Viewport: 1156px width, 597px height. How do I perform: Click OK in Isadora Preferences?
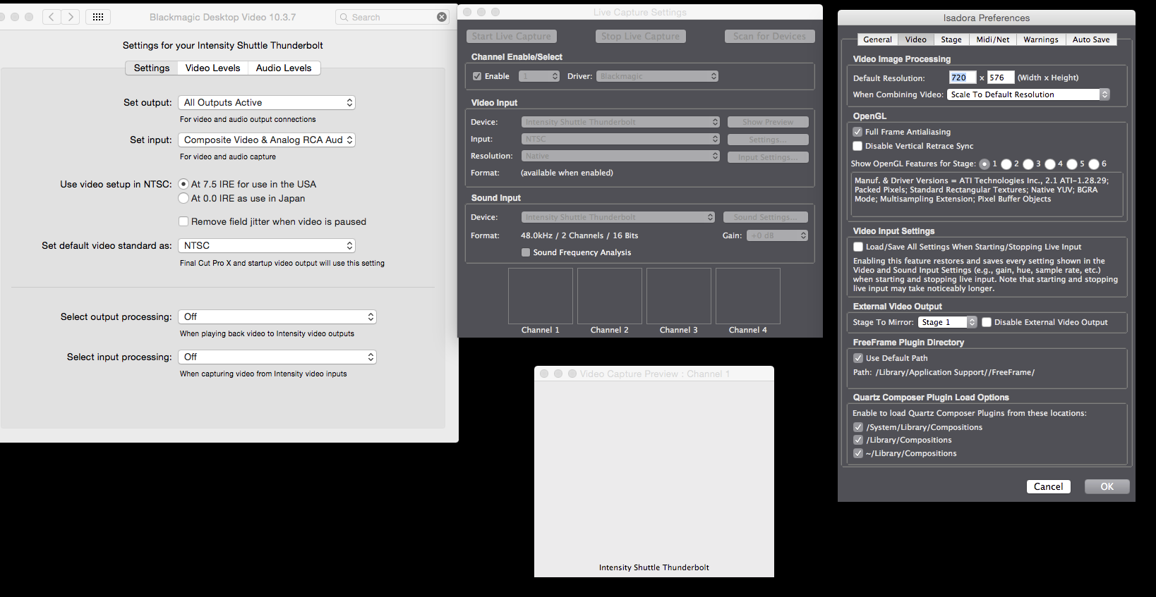(1107, 486)
